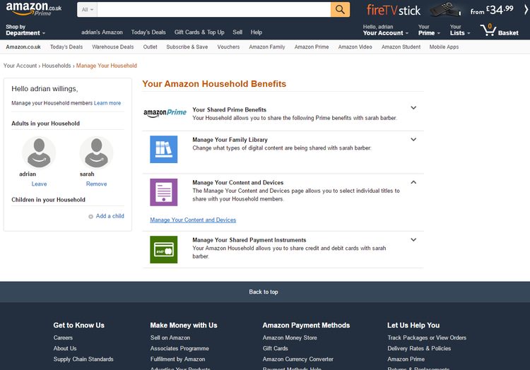
Task: Click Help in the top navigation
Action: tap(257, 32)
